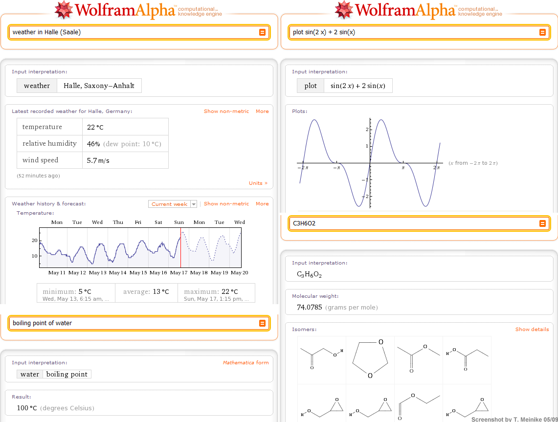Click More link in Weather history & forecast section
The height and width of the screenshot is (422, 558).
tap(262, 204)
